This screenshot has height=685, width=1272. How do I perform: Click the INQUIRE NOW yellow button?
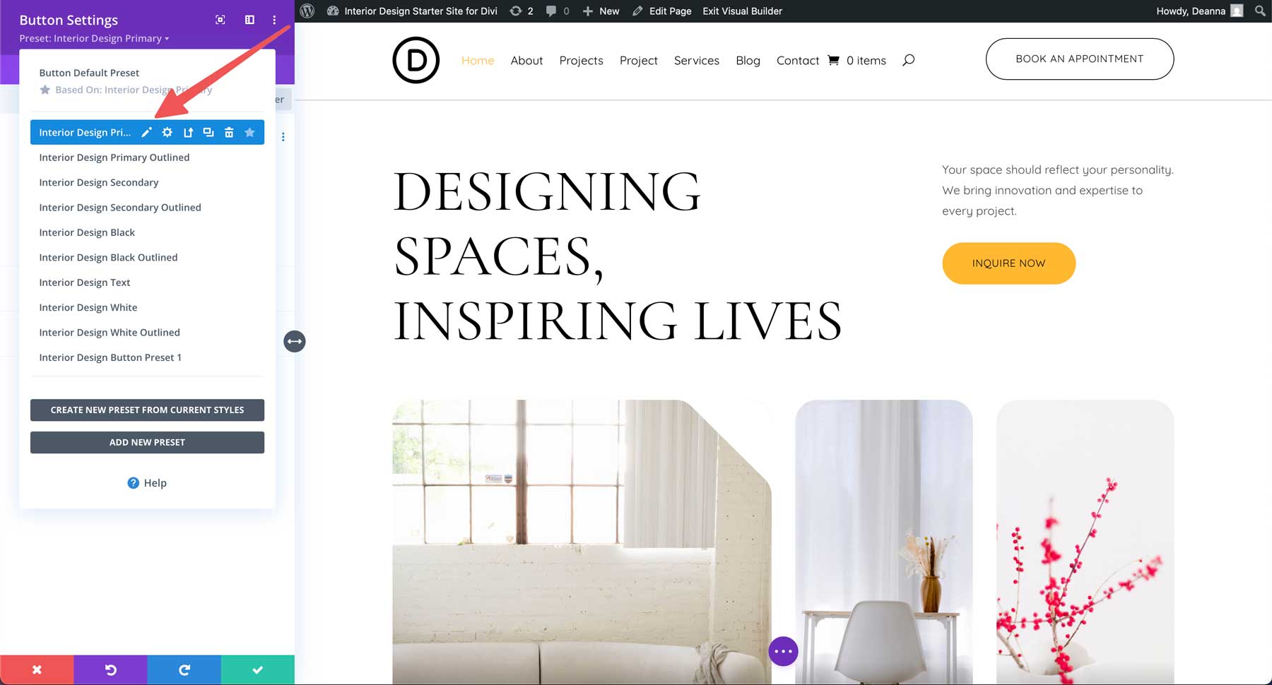(1008, 263)
